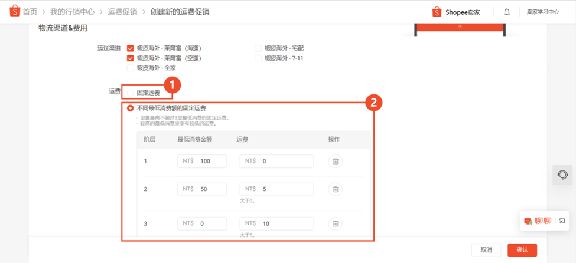Screen dimensions: 576x263
Task: Click the 大于5。 hint text
Action: coord(247,235)
